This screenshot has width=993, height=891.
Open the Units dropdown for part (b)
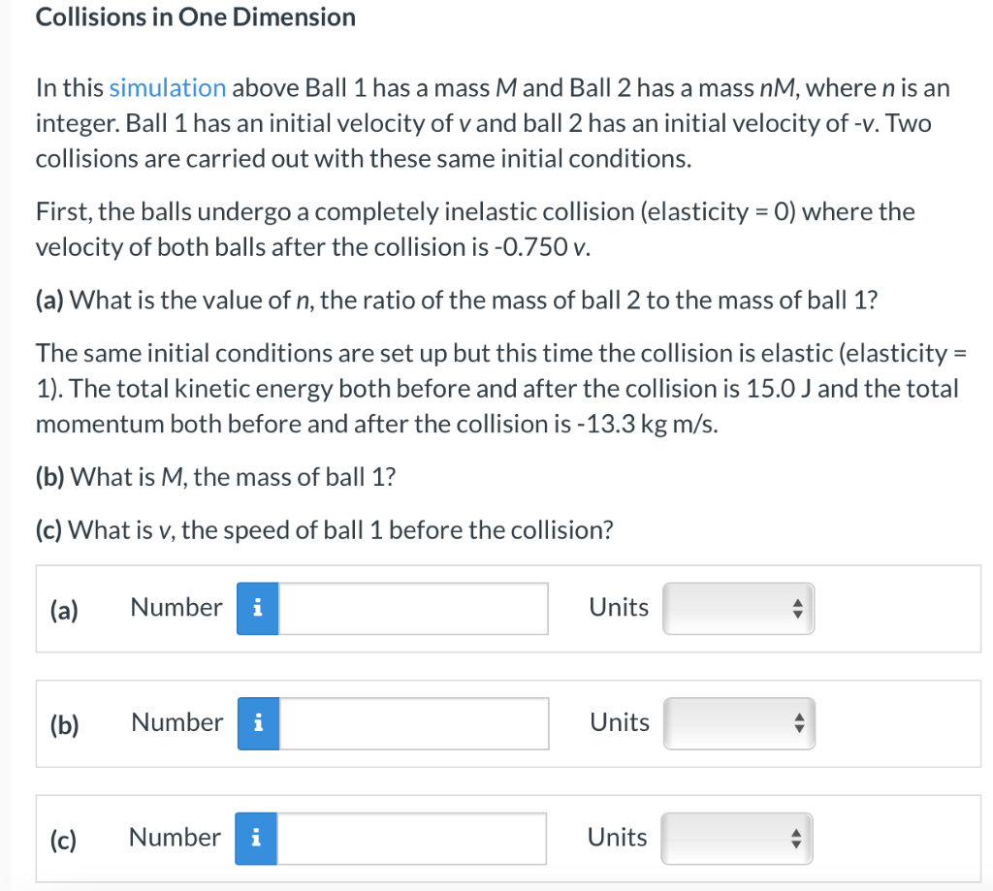pyautogui.click(x=739, y=723)
